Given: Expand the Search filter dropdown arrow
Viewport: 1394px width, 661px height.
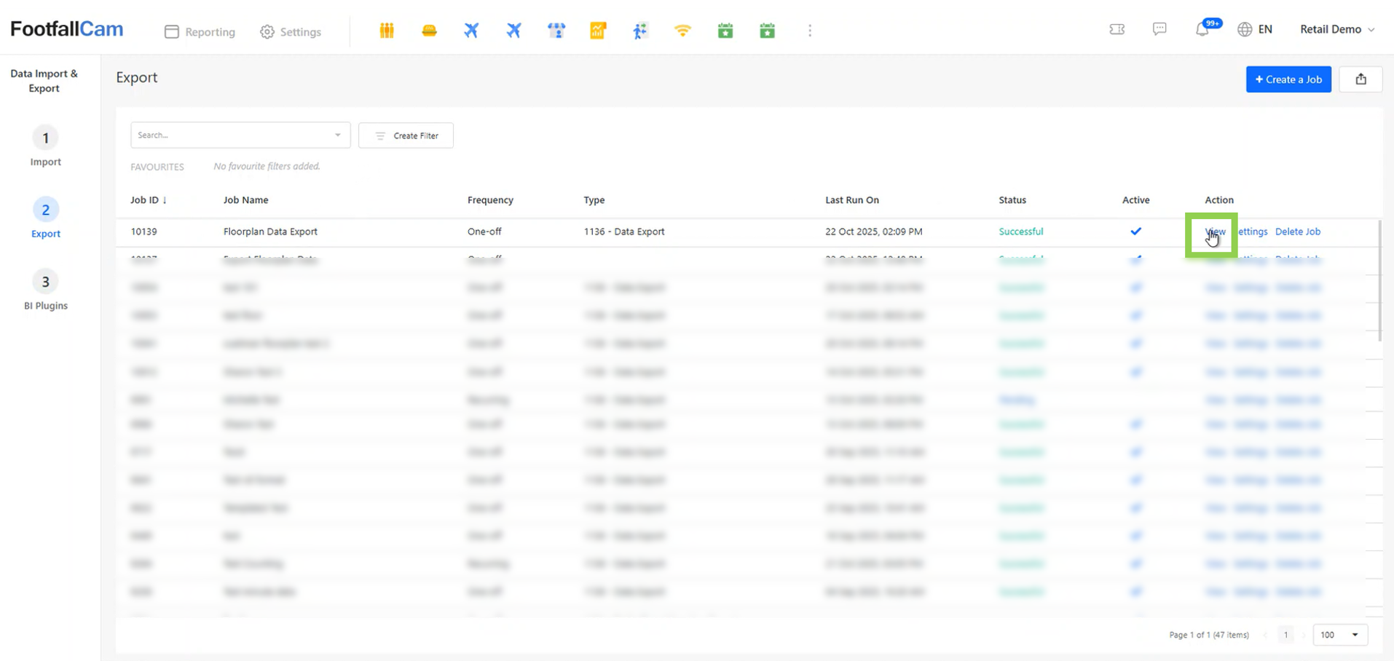Looking at the screenshot, I should click(337, 135).
